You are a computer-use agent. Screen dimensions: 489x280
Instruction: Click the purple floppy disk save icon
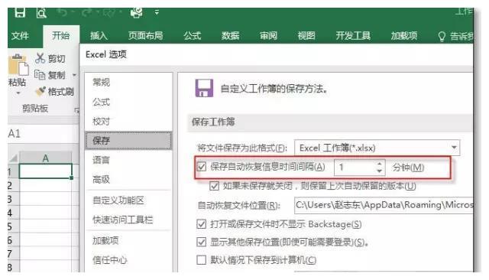[204, 88]
